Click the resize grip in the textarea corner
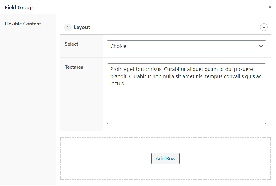This screenshot has height=186, width=276. (264, 122)
